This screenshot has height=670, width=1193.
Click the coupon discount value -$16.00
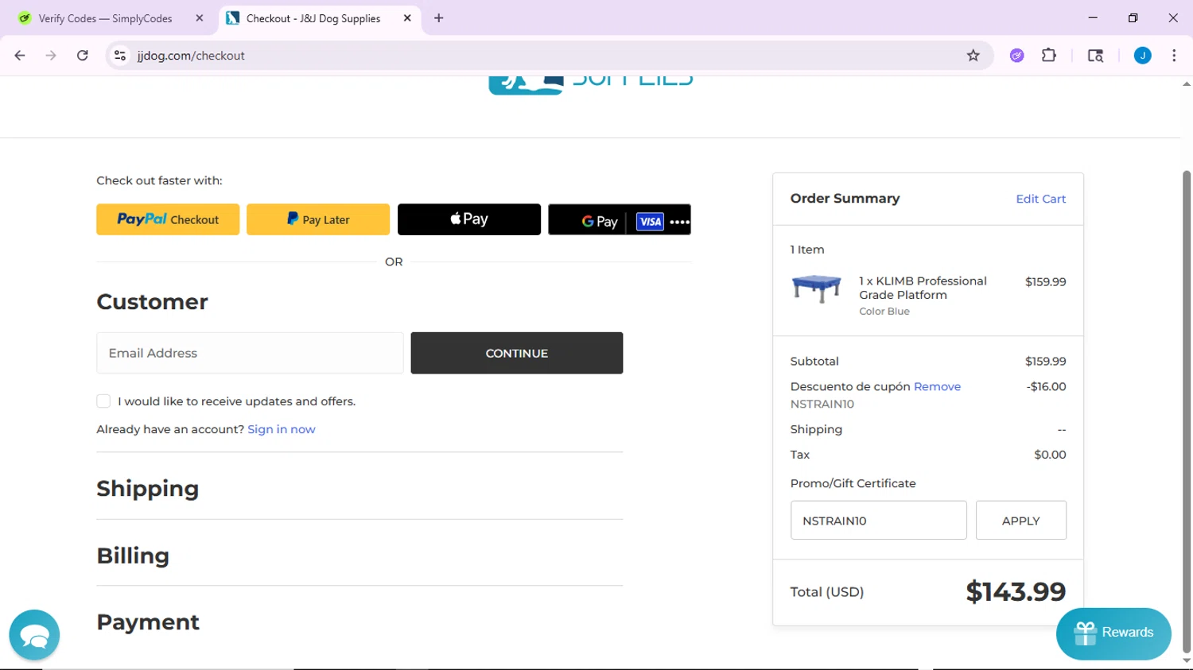(1046, 386)
